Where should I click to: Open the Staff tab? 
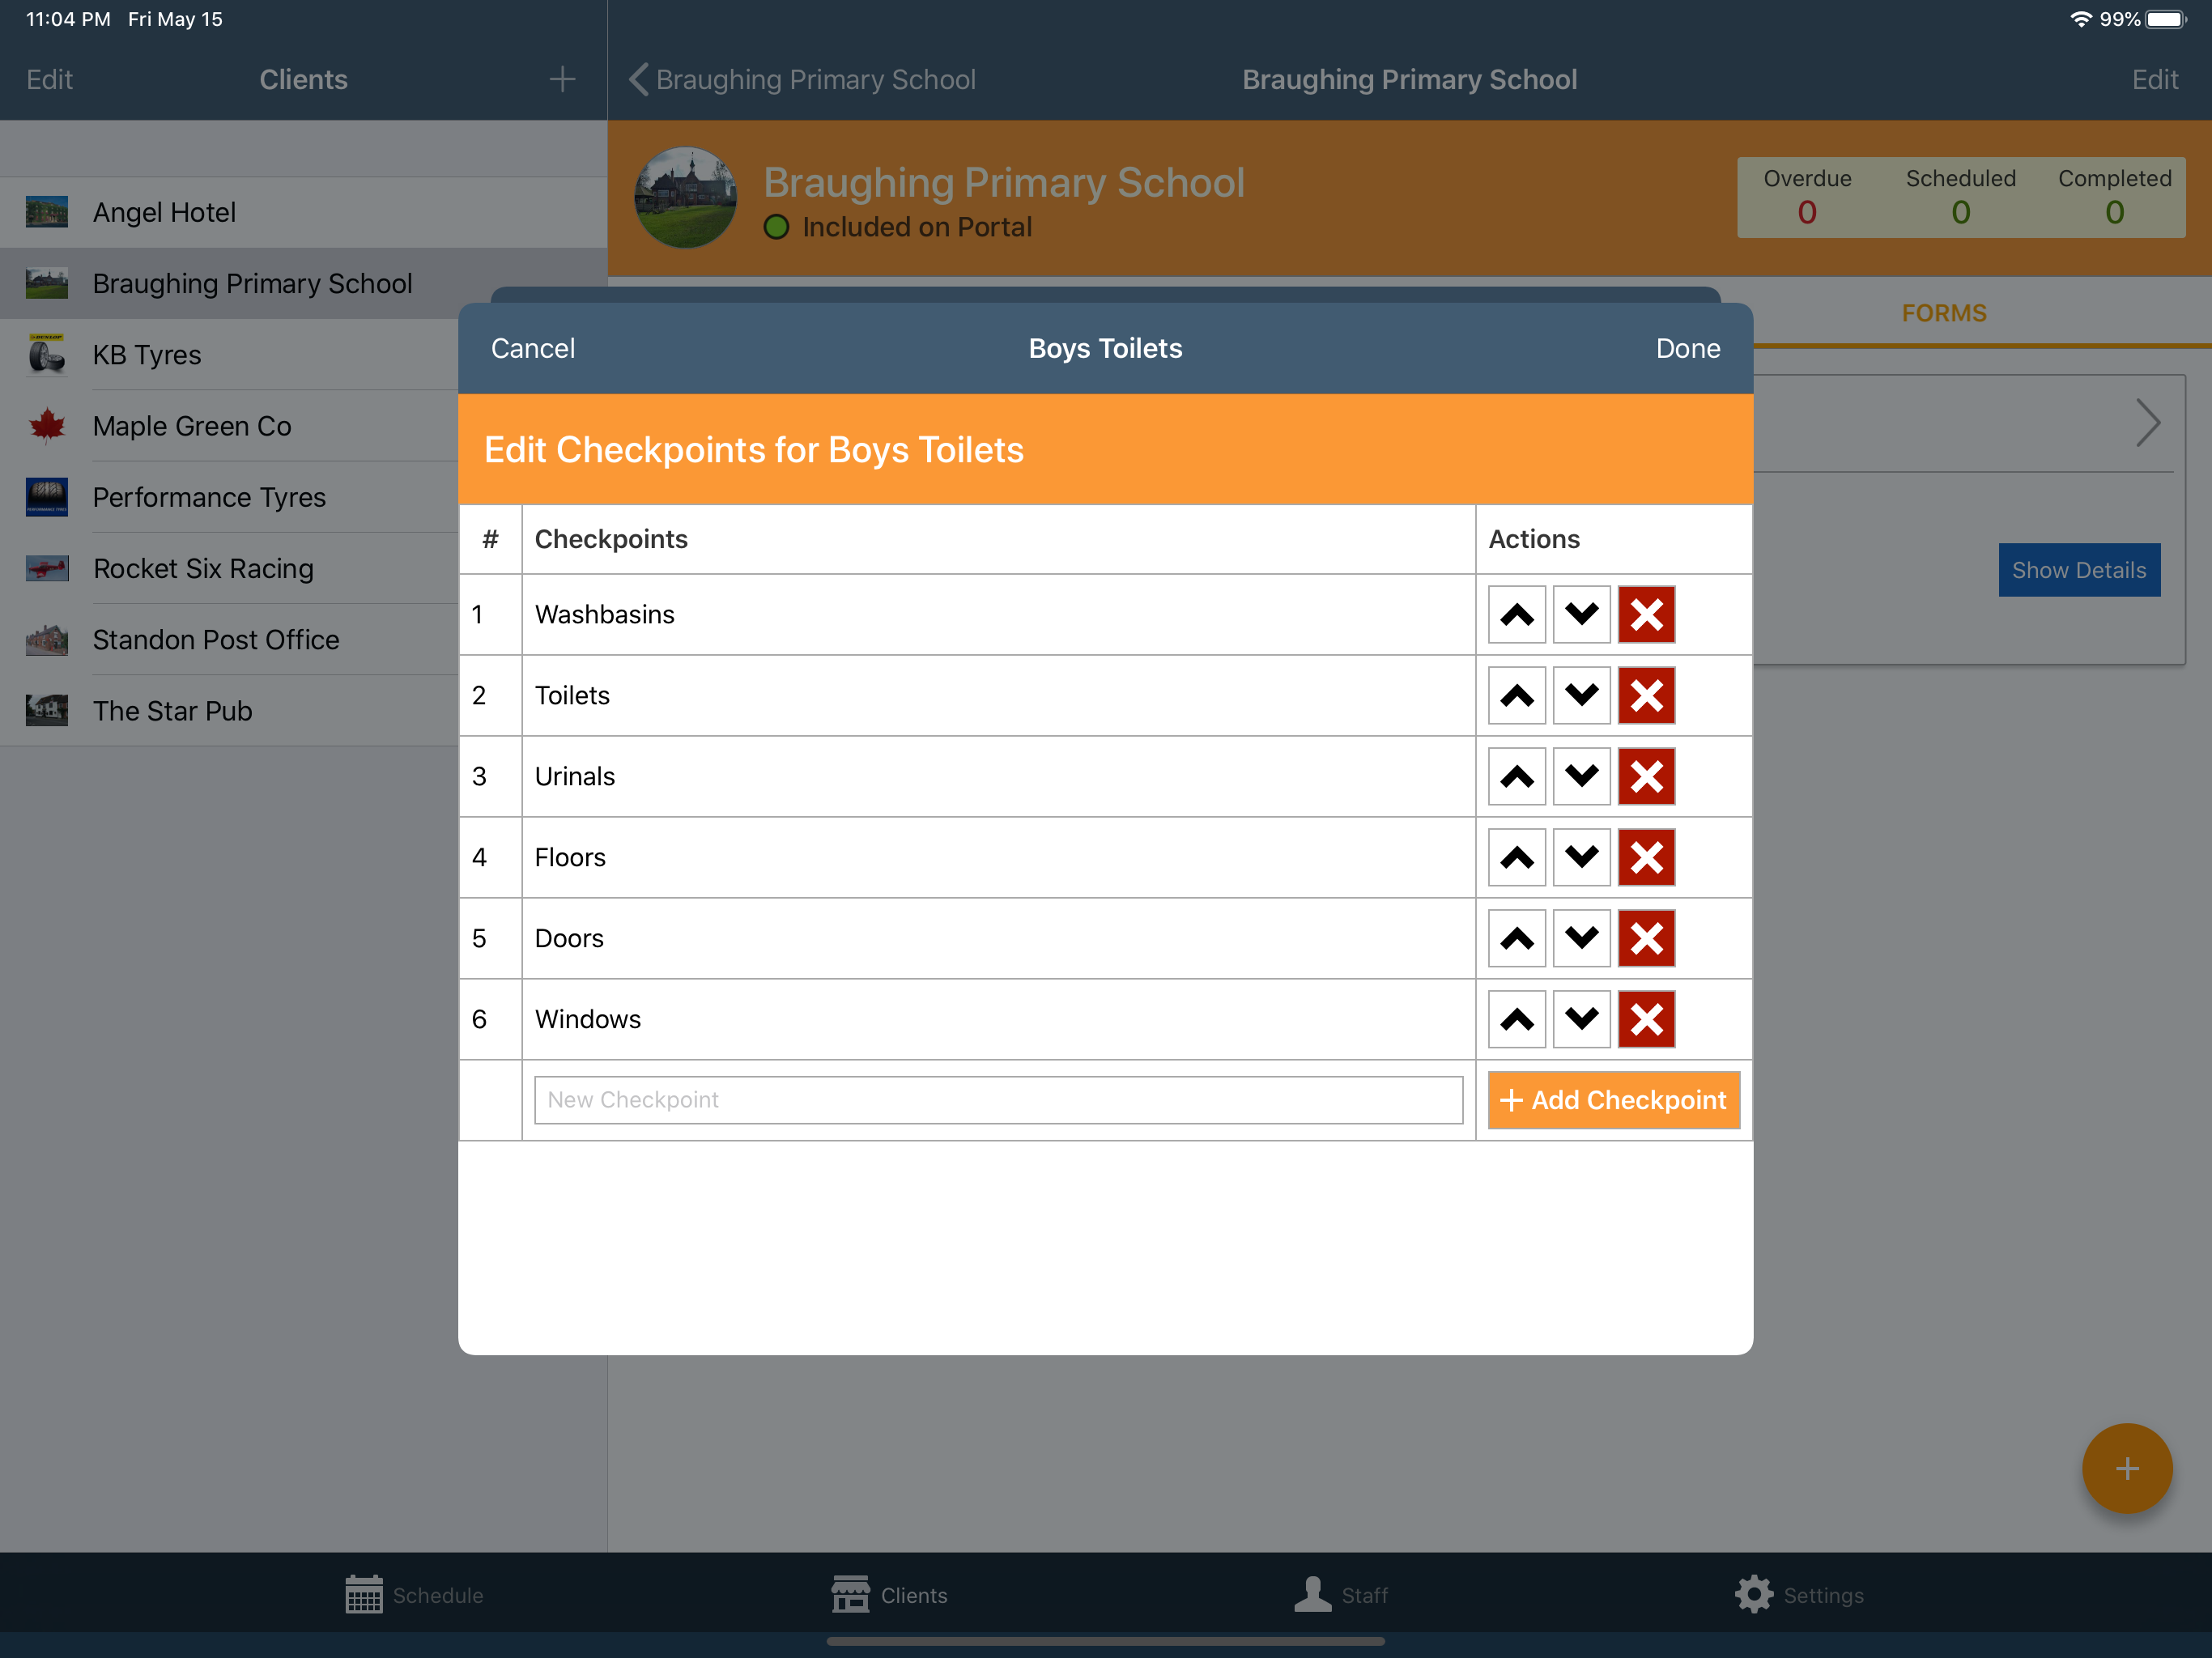tap(1340, 1595)
